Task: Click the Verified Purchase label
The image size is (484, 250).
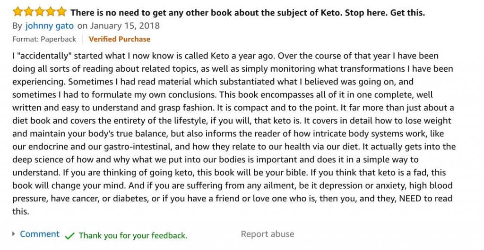Action: (x=120, y=39)
